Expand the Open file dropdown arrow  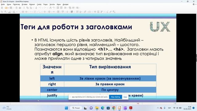(x=9, y=8)
